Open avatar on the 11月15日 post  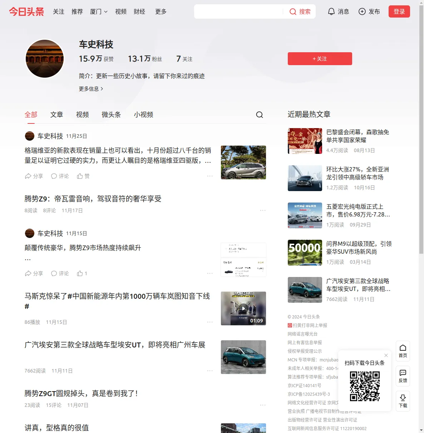(x=30, y=233)
